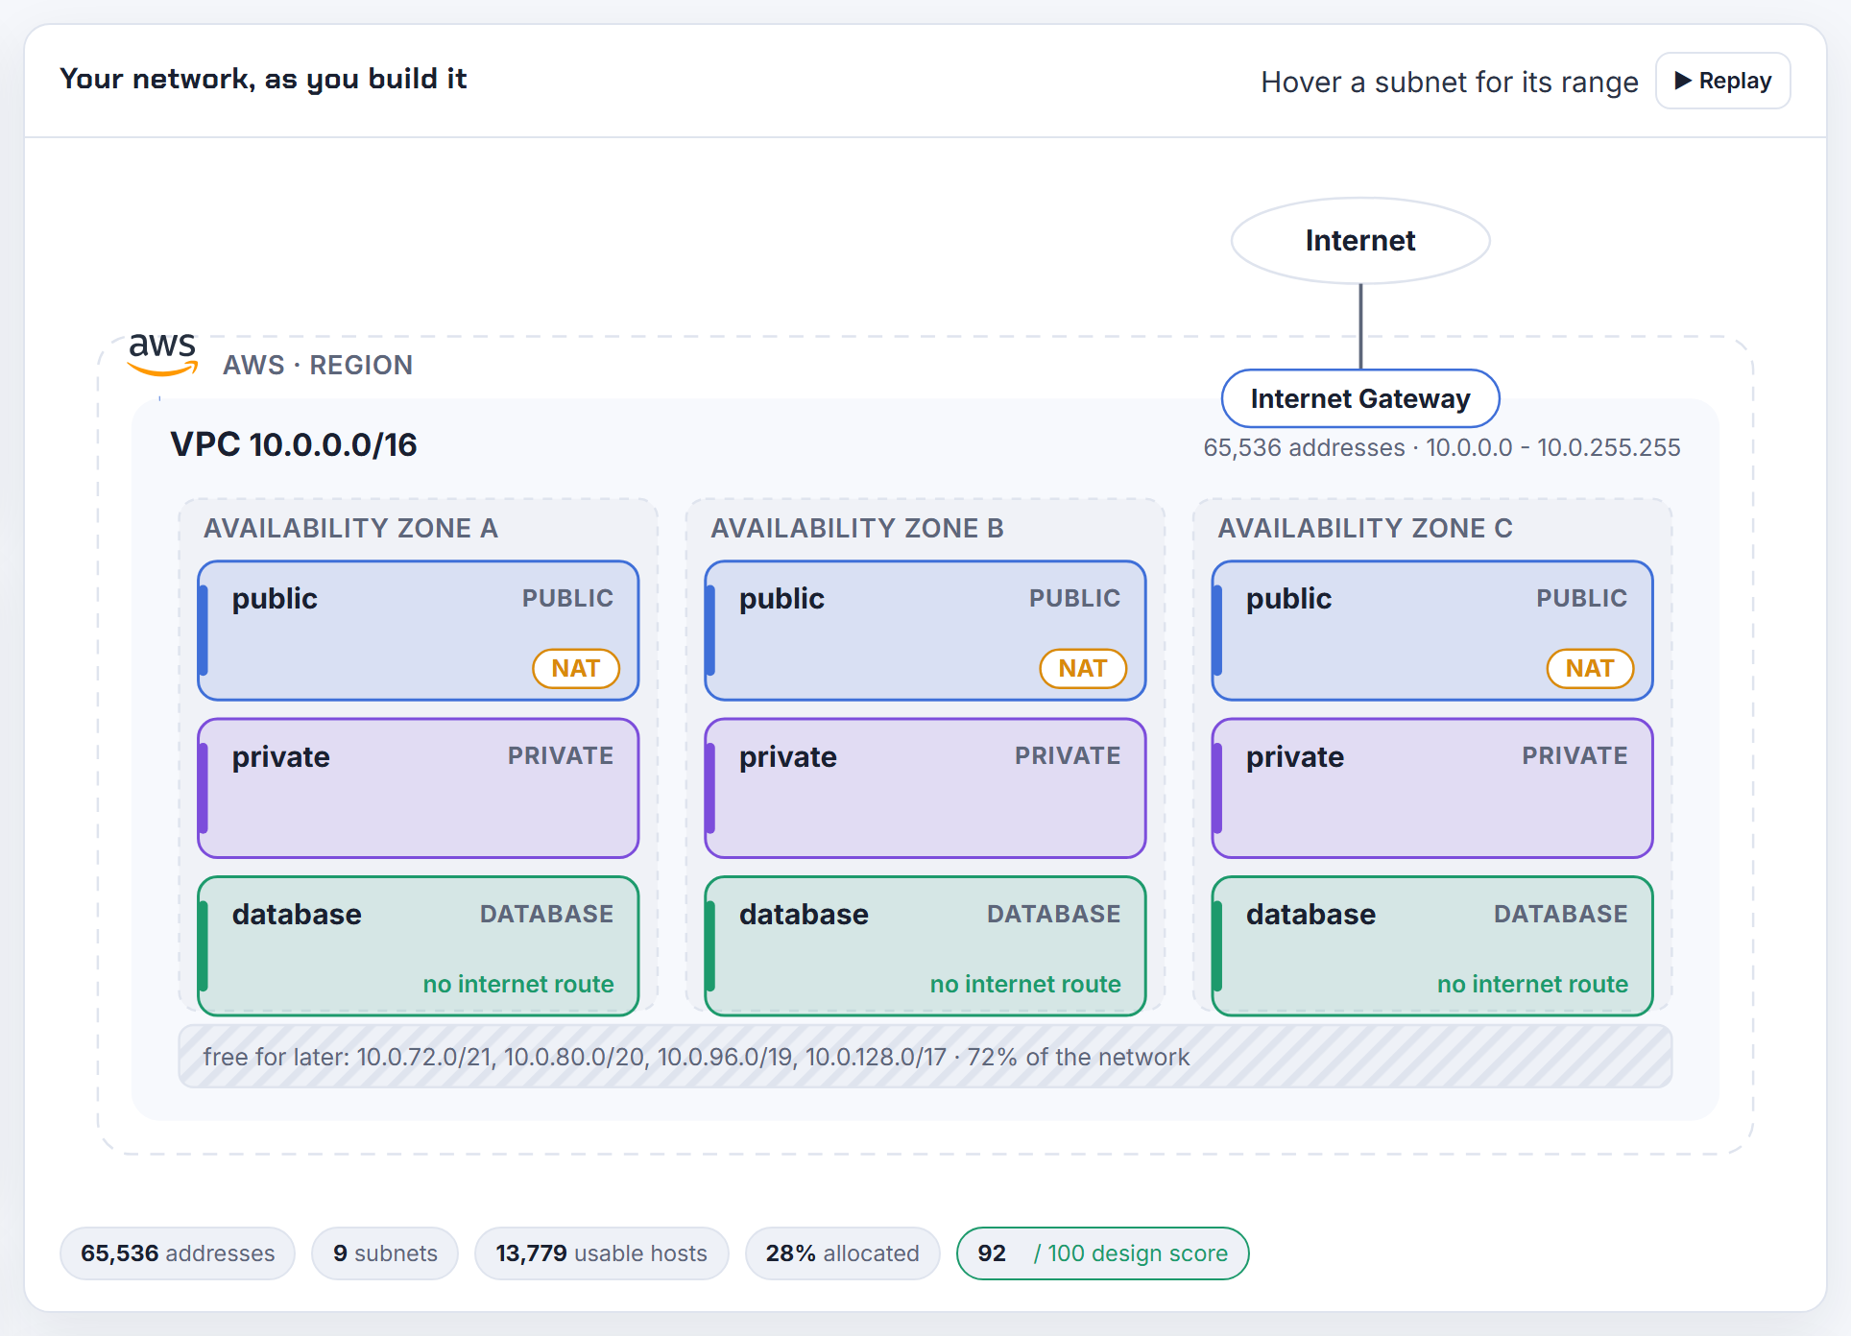Select the database subnet in Zone B
The width and height of the screenshot is (1851, 1336).
tap(925, 946)
